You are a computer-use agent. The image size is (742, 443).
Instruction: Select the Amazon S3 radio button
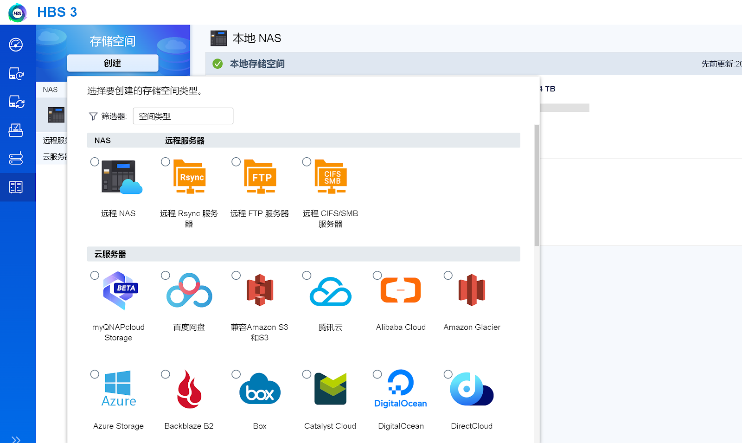pos(236,276)
